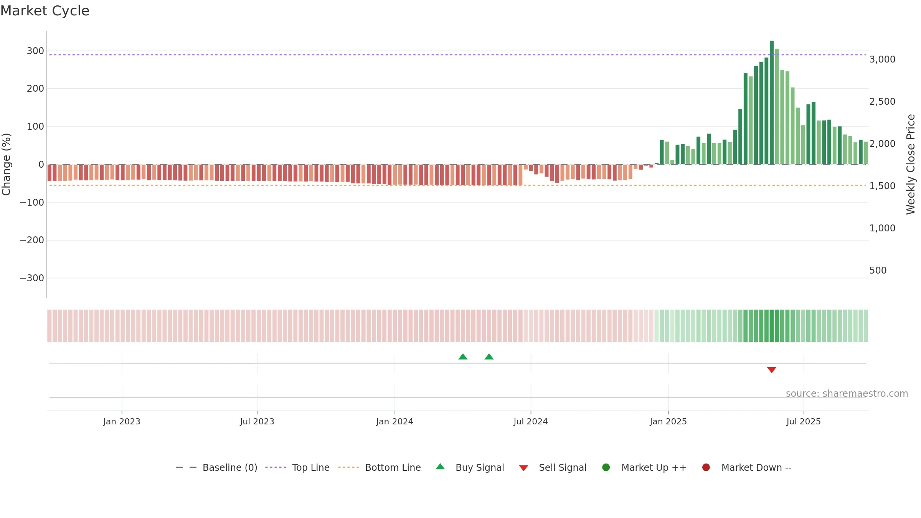Toggle the Top Line legend entry
This screenshot has height=518, width=921.
click(297, 467)
